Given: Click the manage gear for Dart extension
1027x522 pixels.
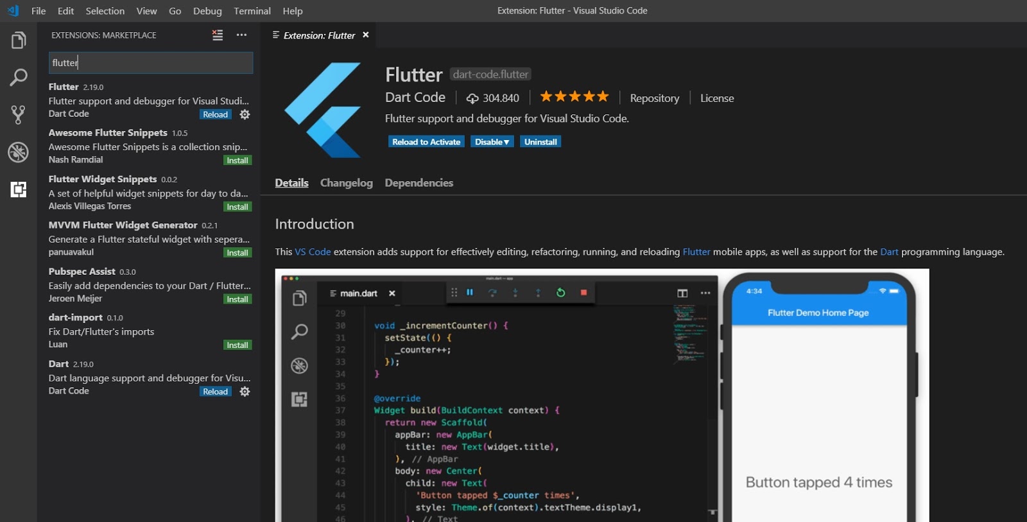Looking at the screenshot, I should 245,392.
